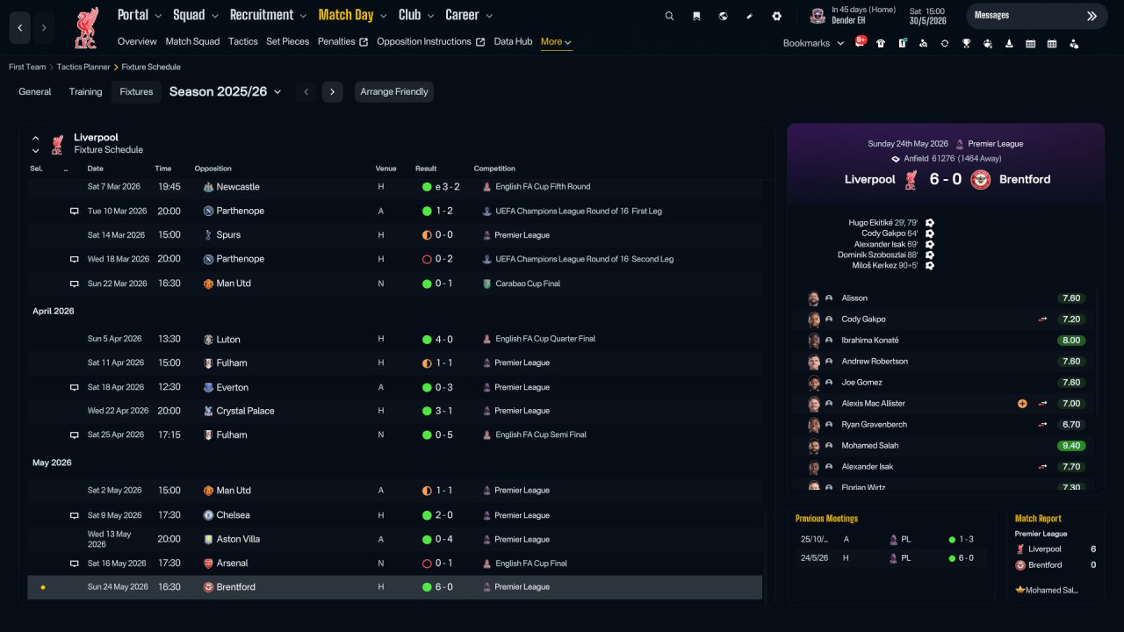Expand the Recruitment menu chevron
This screenshot has height=632, width=1124.
tap(303, 16)
